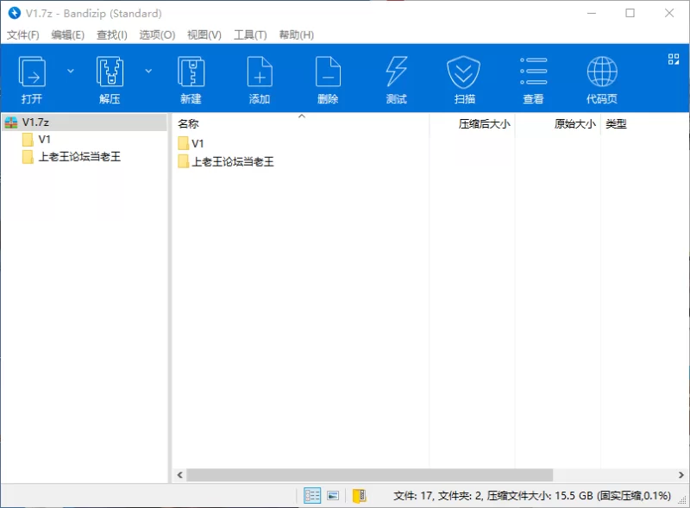Open the 文件(F) menu

click(x=23, y=34)
